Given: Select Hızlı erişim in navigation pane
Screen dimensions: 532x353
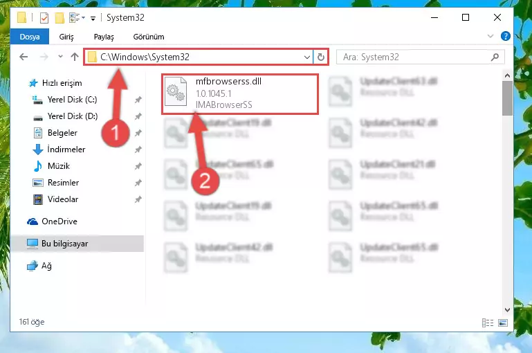Looking at the screenshot, I should [x=62, y=83].
